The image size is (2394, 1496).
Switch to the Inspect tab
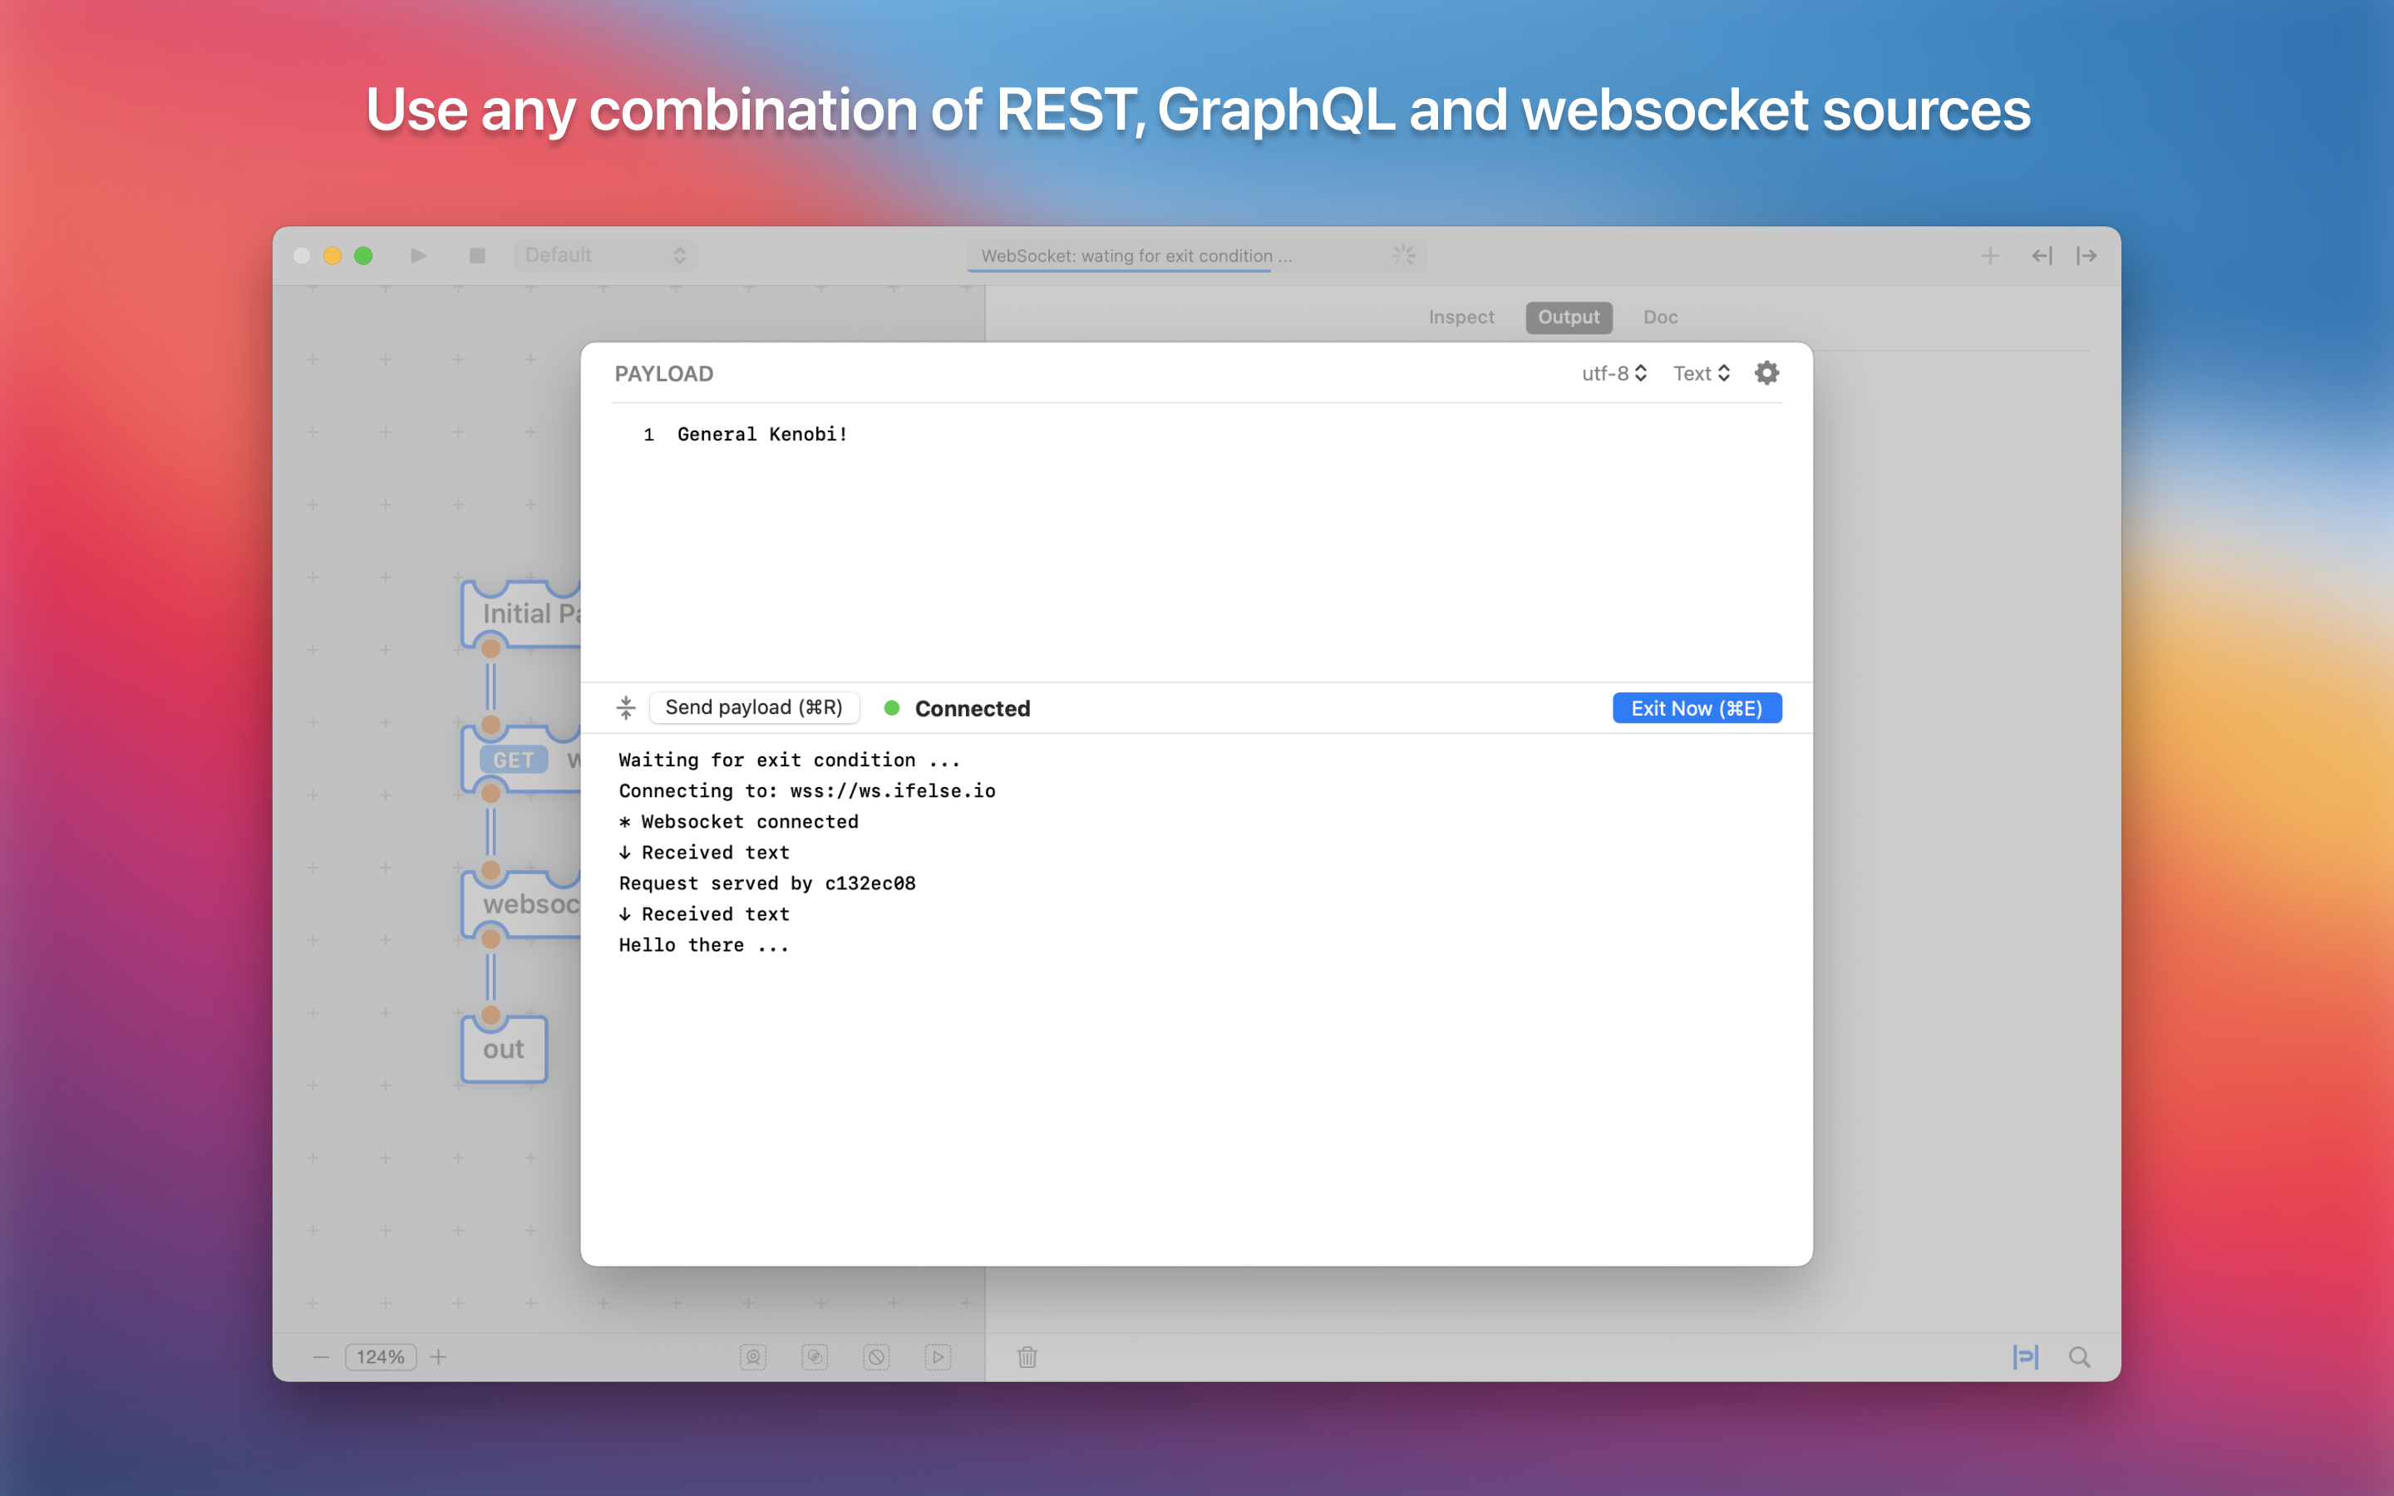(1461, 317)
